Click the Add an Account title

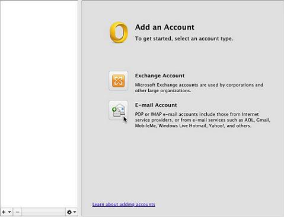[x=165, y=27]
